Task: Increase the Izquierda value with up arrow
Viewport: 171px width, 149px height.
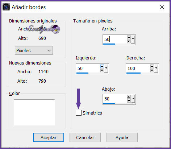Action: coord(102,66)
